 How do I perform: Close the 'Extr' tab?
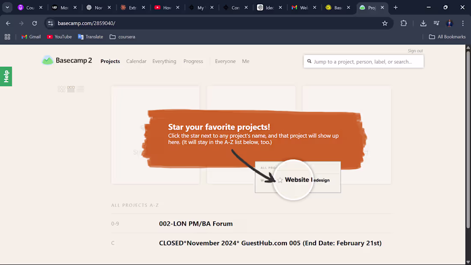[x=143, y=8]
